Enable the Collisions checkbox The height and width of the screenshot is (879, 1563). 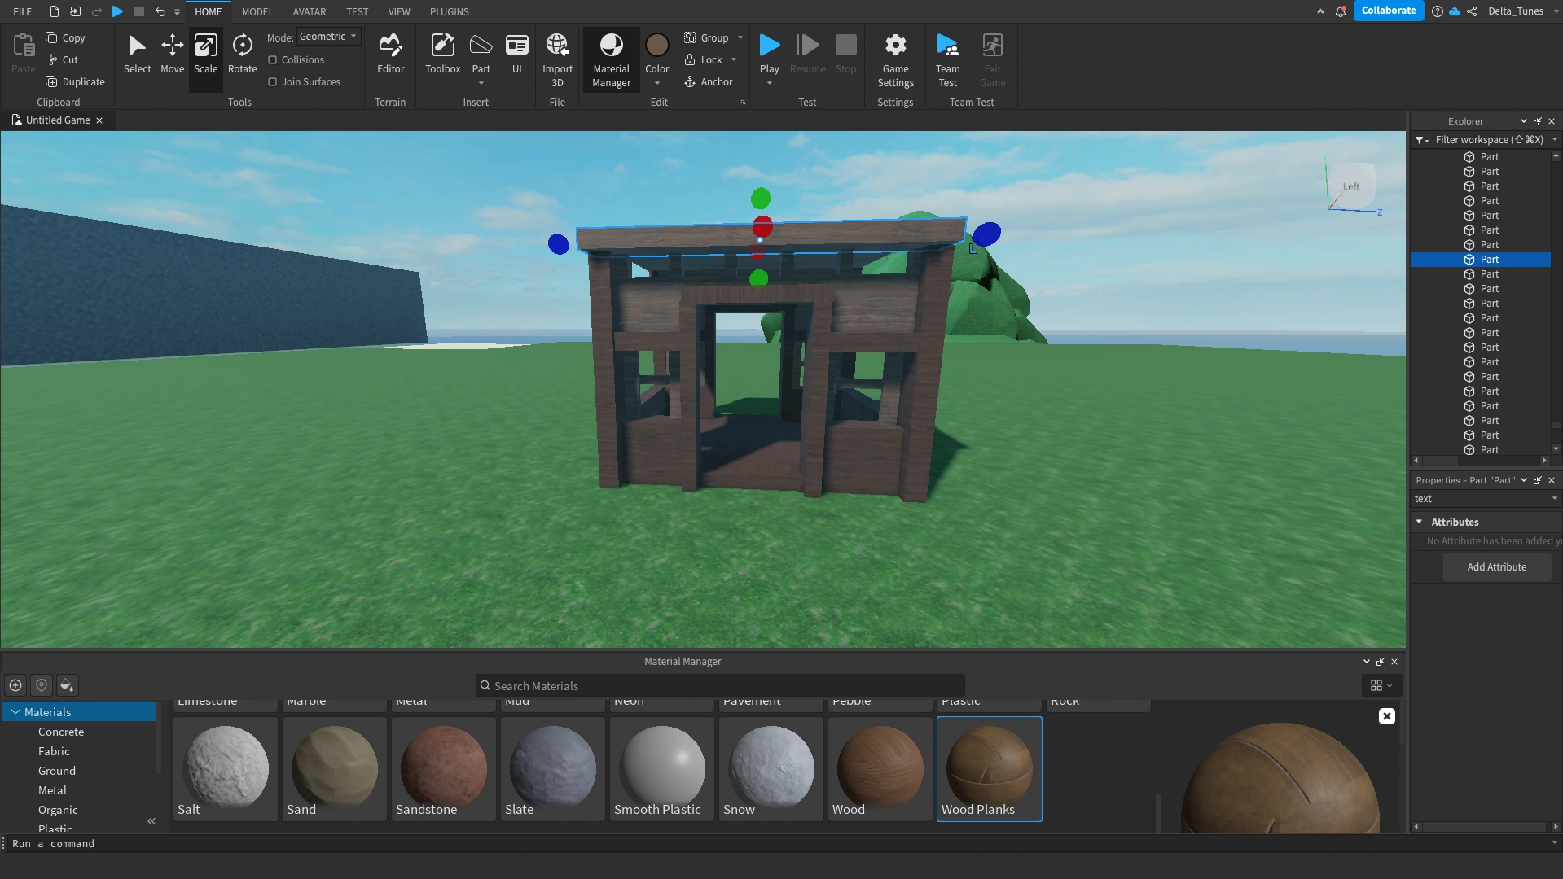tap(271, 59)
